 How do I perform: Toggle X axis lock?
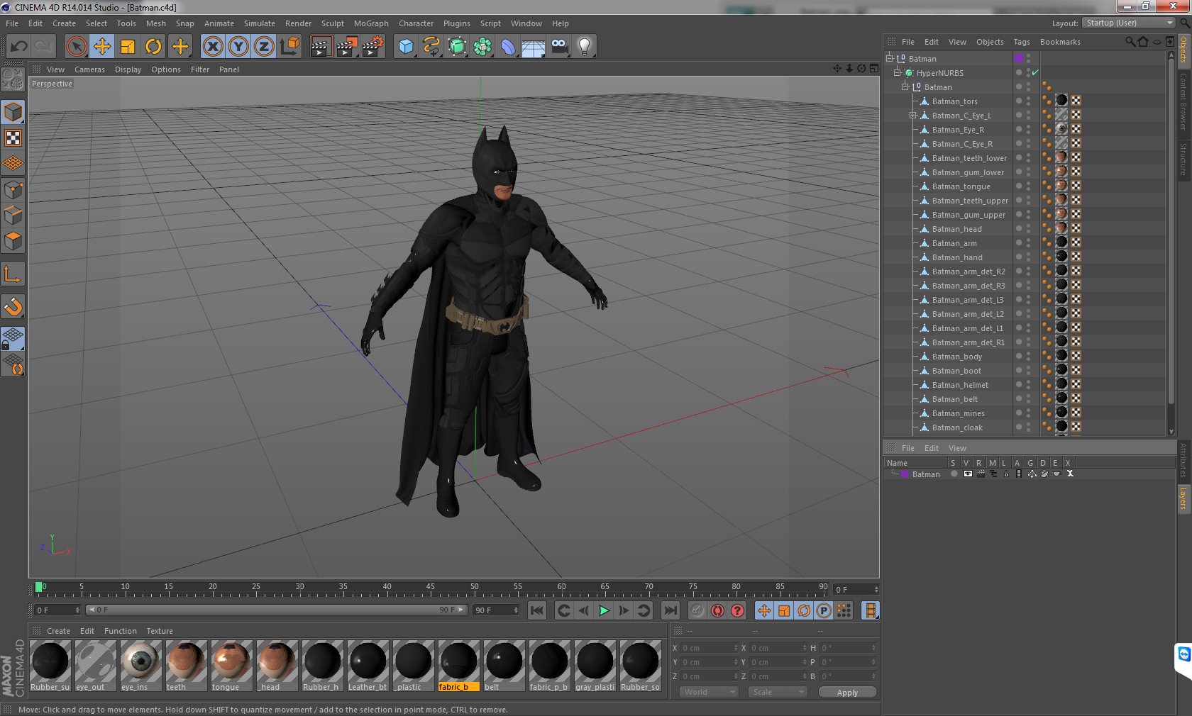pyautogui.click(x=213, y=47)
